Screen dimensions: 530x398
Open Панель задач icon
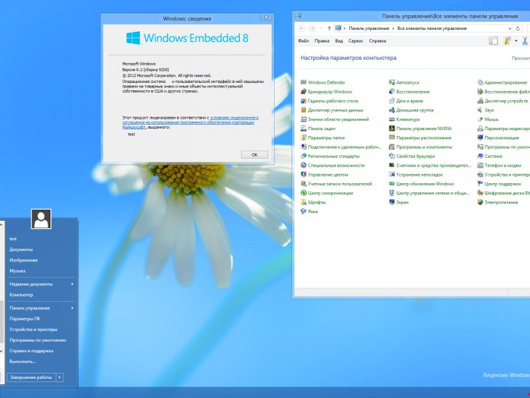(x=303, y=128)
